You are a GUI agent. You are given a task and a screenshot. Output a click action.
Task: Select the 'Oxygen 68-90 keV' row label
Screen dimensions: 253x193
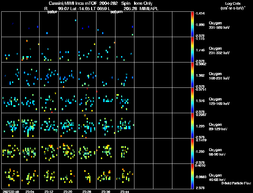tap(217, 152)
